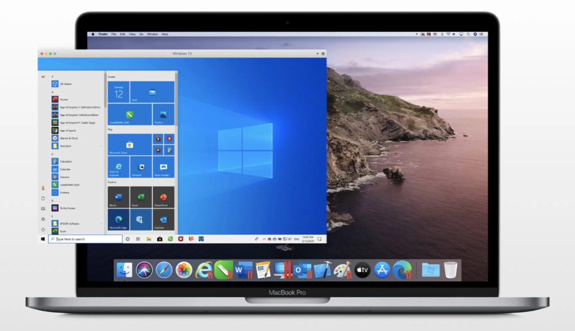Click 'Type here to search' box

point(85,239)
